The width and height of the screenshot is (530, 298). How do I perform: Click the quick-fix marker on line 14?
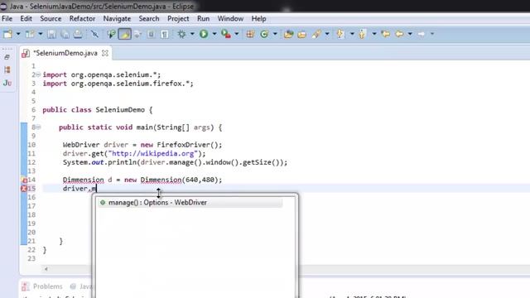pyautogui.click(x=24, y=180)
